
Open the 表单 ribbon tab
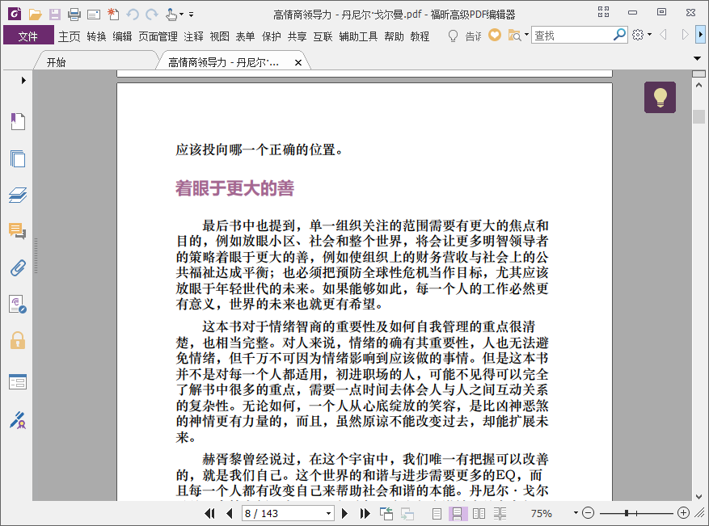point(245,36)
